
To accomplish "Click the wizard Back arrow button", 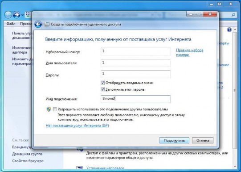I will click(x=38, y=24).
